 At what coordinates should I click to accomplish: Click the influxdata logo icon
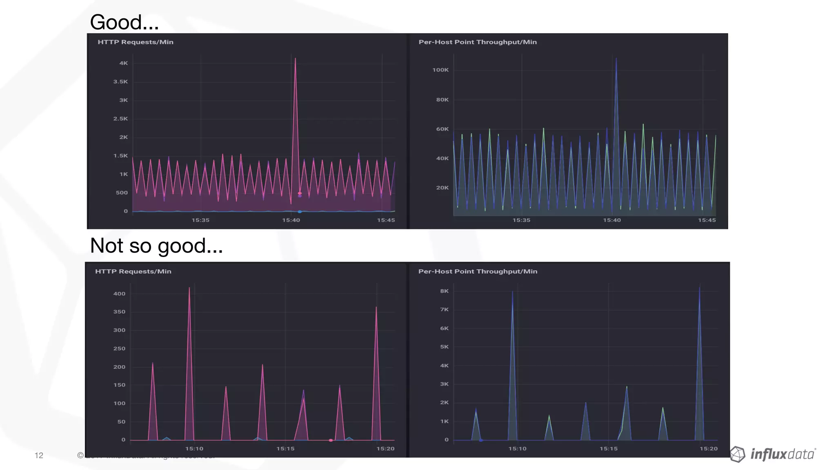(737, 454)
